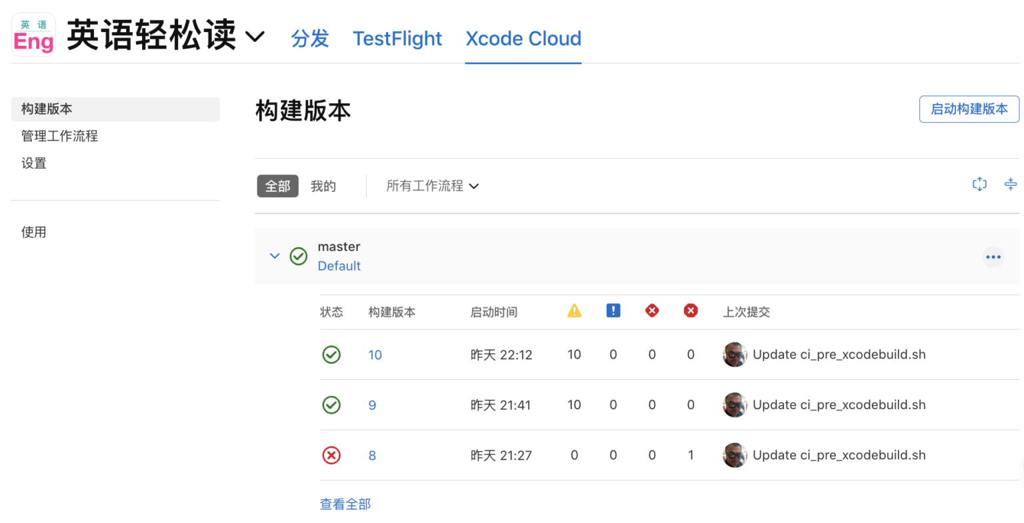
Task: Click the blue analyzer issues column icon
Action: 613,311
